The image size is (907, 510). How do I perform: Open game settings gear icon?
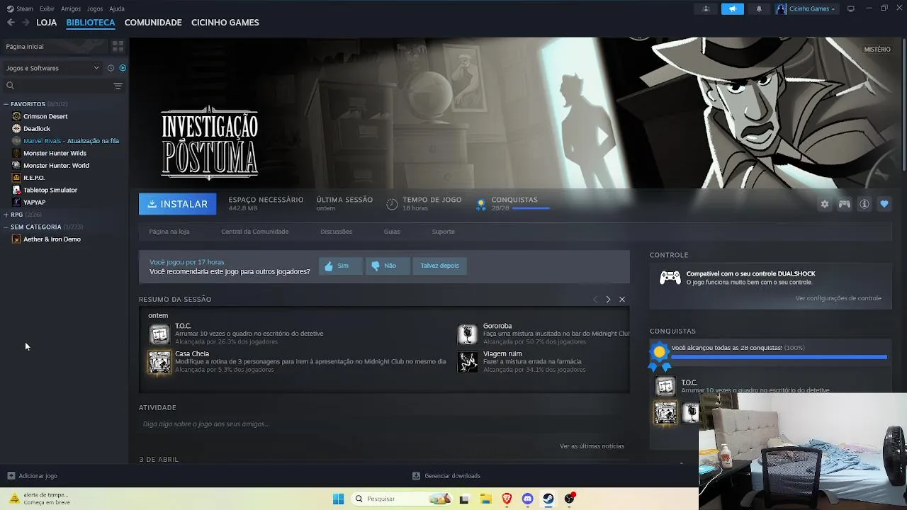click(x=824, y=204)
